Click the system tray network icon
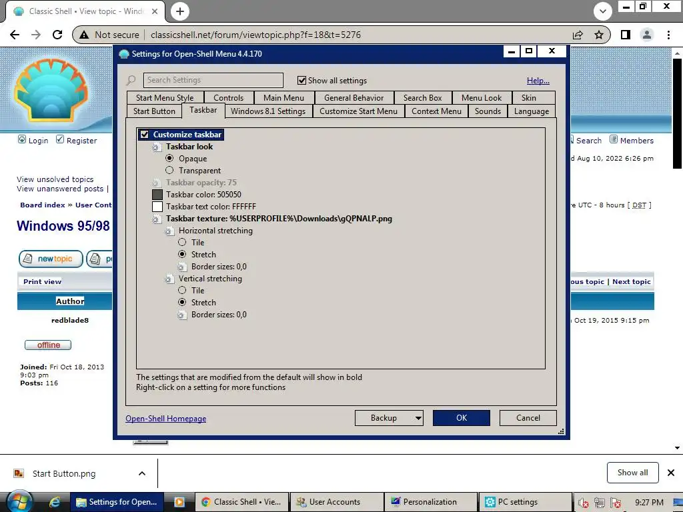683x512 pixels. click(x=600, y=503)
